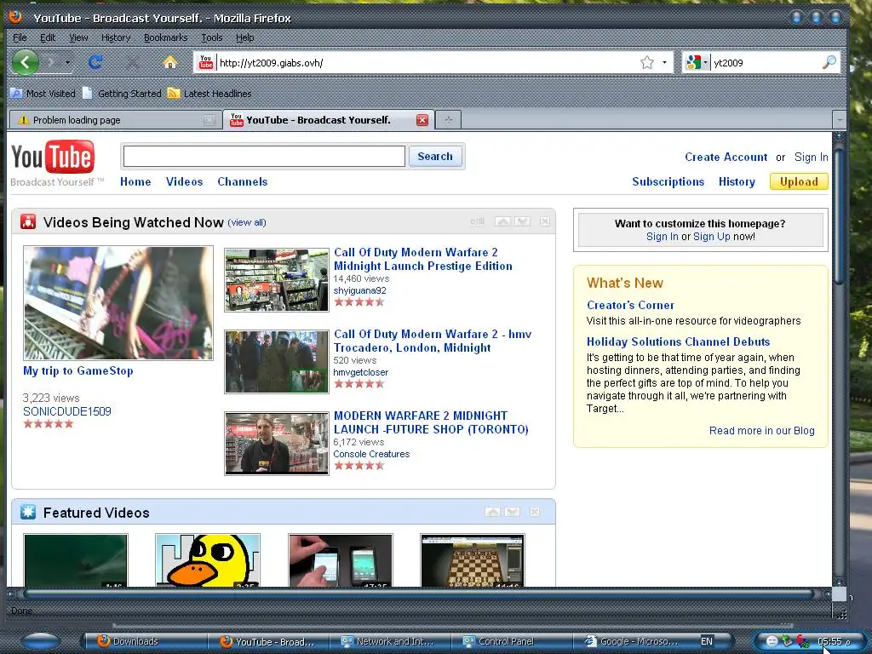Run search with the magnifier icon
The image size is (872, 654).
click(829, 62)
